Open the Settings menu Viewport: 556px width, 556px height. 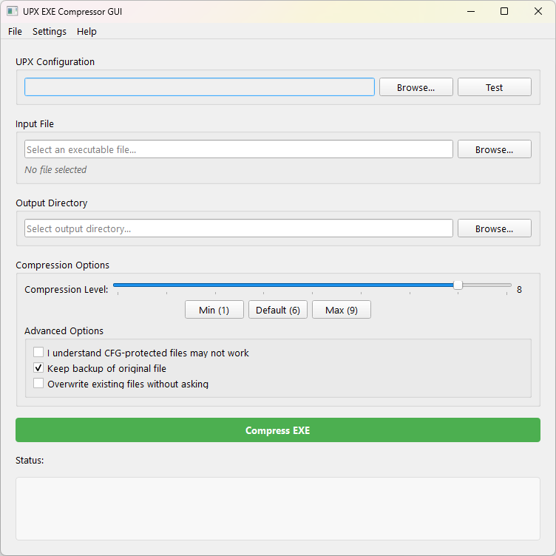coord(50,32)
